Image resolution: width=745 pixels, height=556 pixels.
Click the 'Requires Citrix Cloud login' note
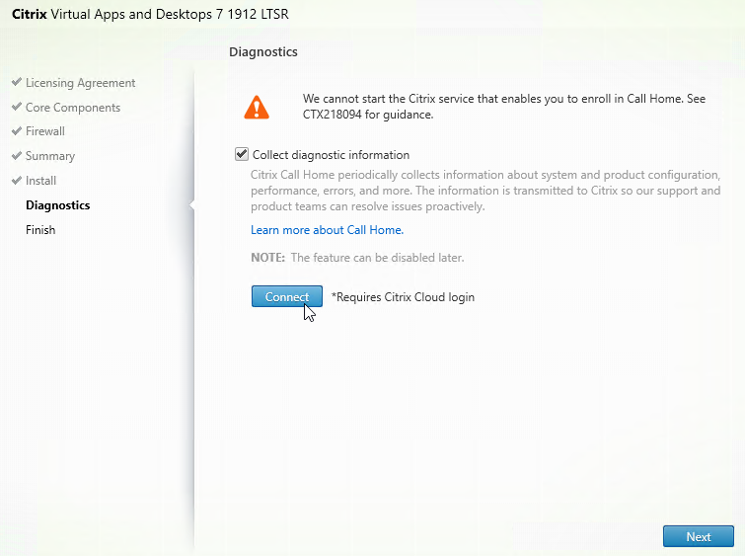tap(403, 297)
